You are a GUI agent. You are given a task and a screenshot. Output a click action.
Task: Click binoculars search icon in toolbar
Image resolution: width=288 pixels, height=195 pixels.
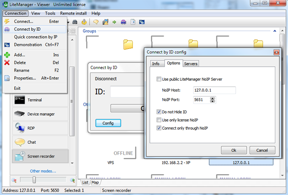click(x=75, y=22)
